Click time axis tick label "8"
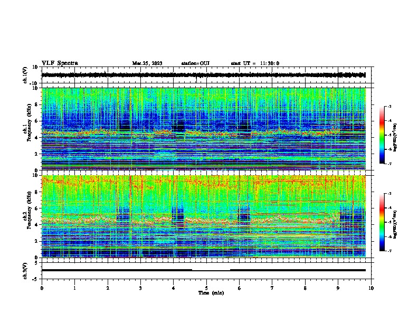418x323 pixels. coord(305,288)
